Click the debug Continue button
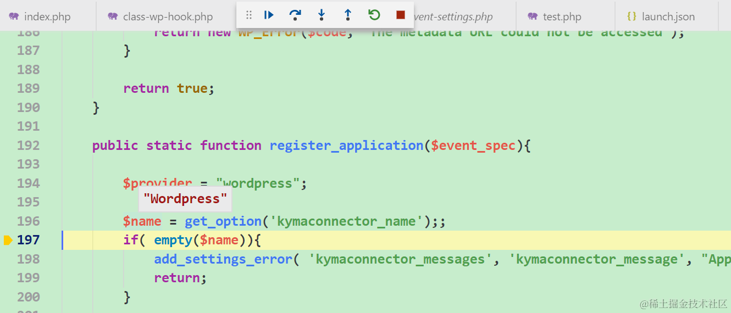Image resolution: width=731 pixels, height=313 pixels. tap(269, 15)
